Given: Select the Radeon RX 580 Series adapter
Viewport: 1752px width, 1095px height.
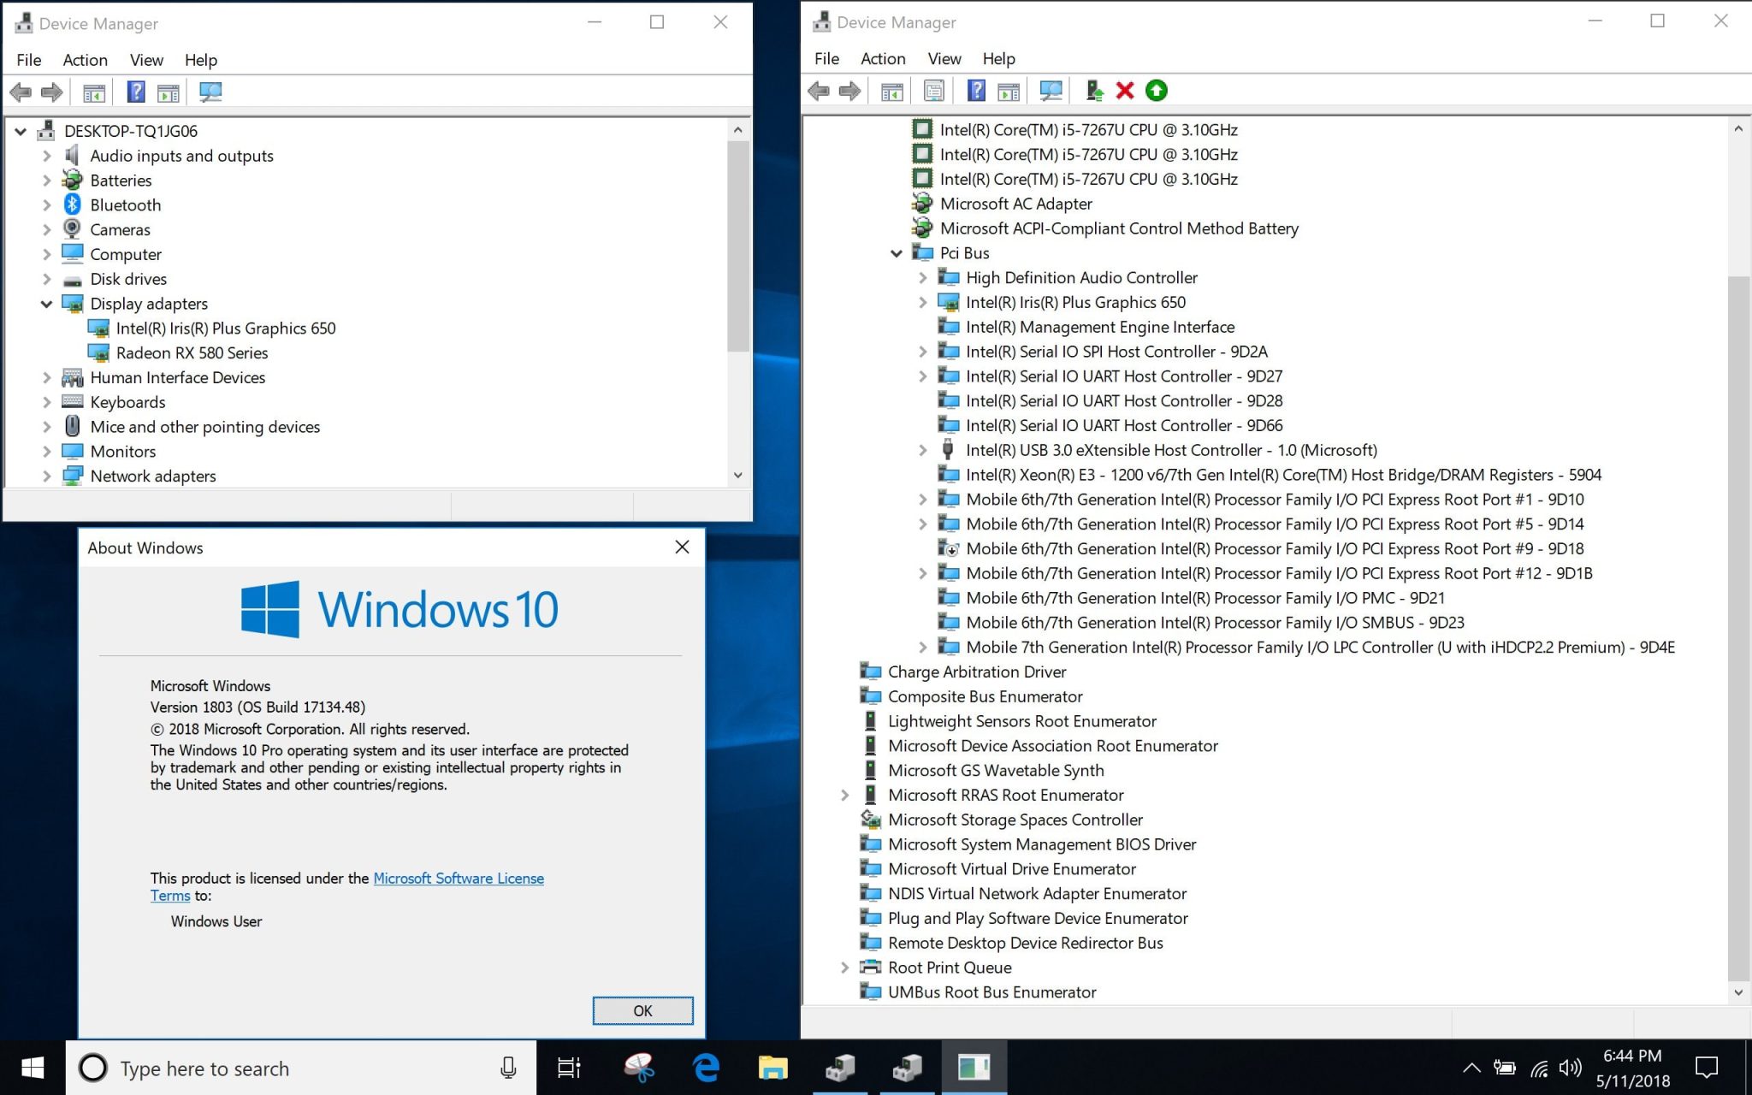Looking at the screenshot, I should (x=192, y=352).
